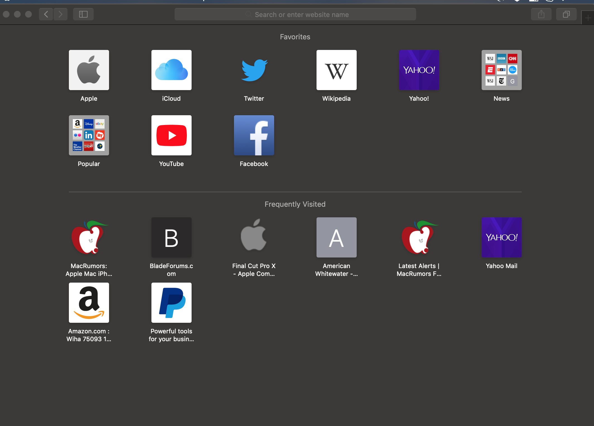This screenshot has width=594, height=426.
Task: Toggle the sidebar button
Action: [x=83, y=14]
